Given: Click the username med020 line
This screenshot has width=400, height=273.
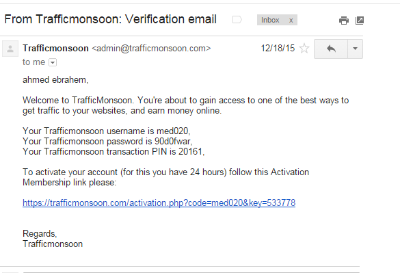Looking at the screenshot, I should [107, 131].
